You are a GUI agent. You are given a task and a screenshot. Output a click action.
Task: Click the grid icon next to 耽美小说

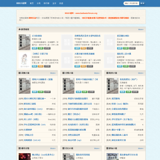pyautogui.click(x=107, y=73)
